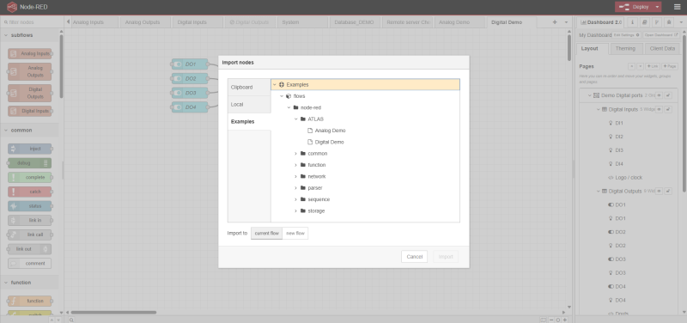Click the Node-RED logo in header
This screenshot has height=323, width=687.
tap(12, 7)
